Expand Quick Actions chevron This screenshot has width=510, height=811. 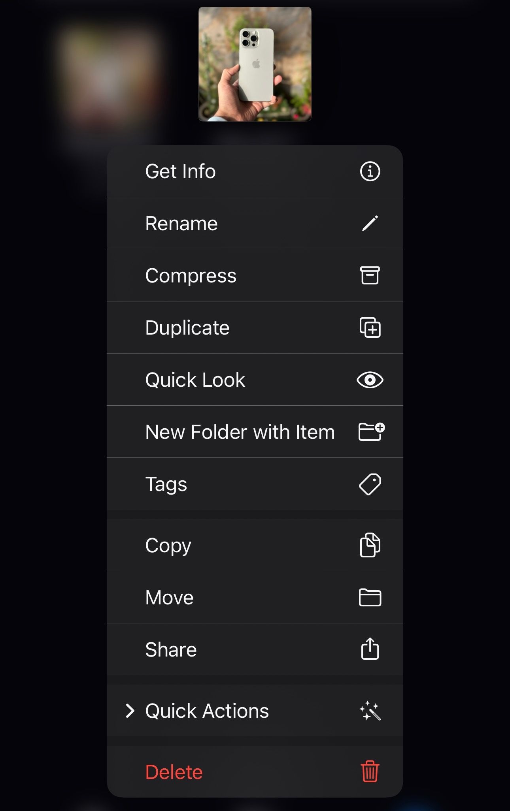click(x=130, y=711)
